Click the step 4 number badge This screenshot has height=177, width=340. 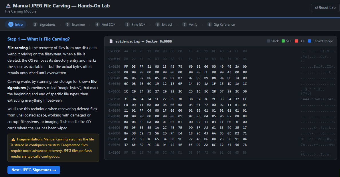point(97,25)
